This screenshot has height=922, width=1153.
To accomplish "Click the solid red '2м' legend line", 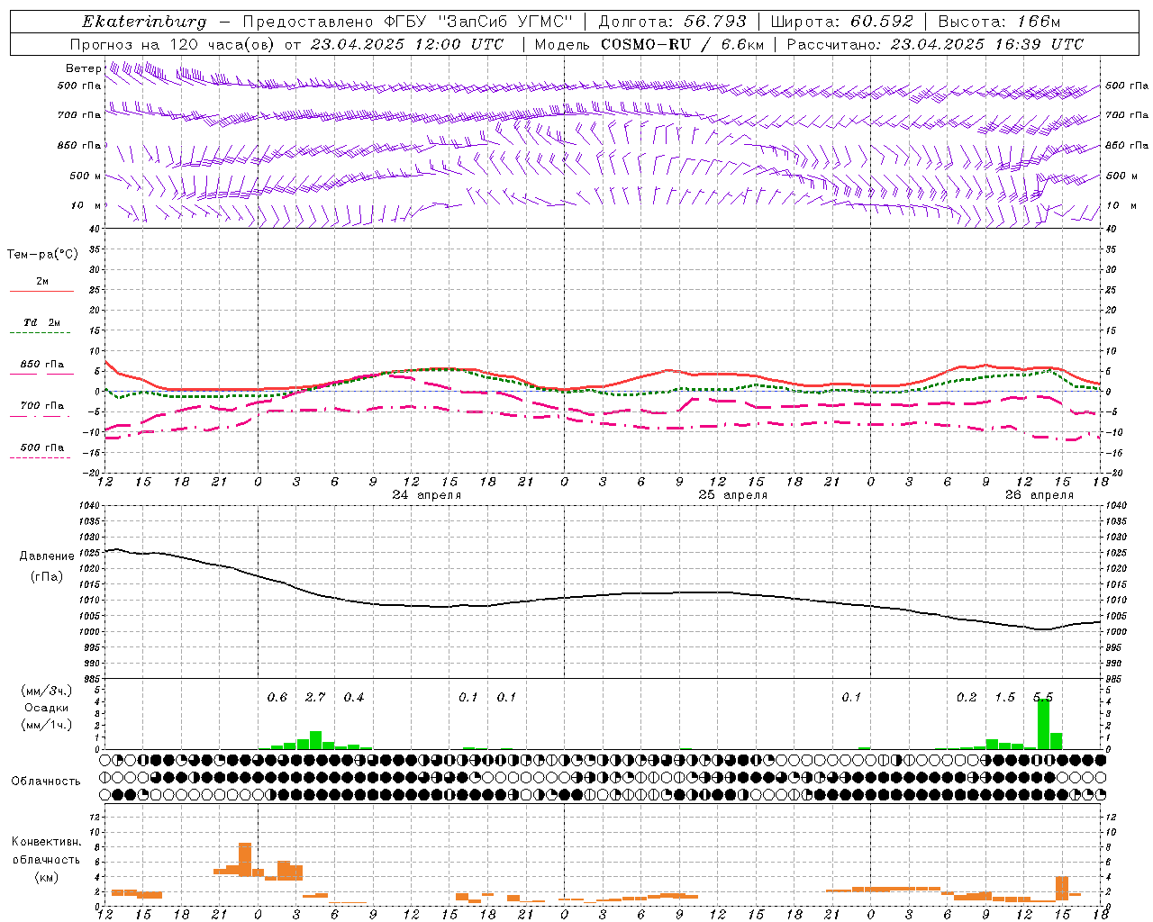I will click(41, 292).
